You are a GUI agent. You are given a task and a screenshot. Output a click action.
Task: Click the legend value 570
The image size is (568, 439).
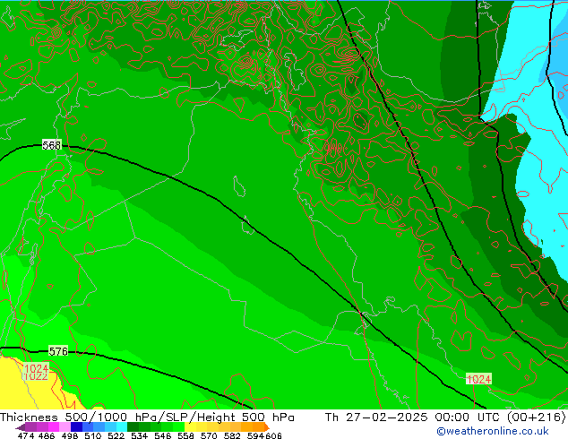[209, 435]
